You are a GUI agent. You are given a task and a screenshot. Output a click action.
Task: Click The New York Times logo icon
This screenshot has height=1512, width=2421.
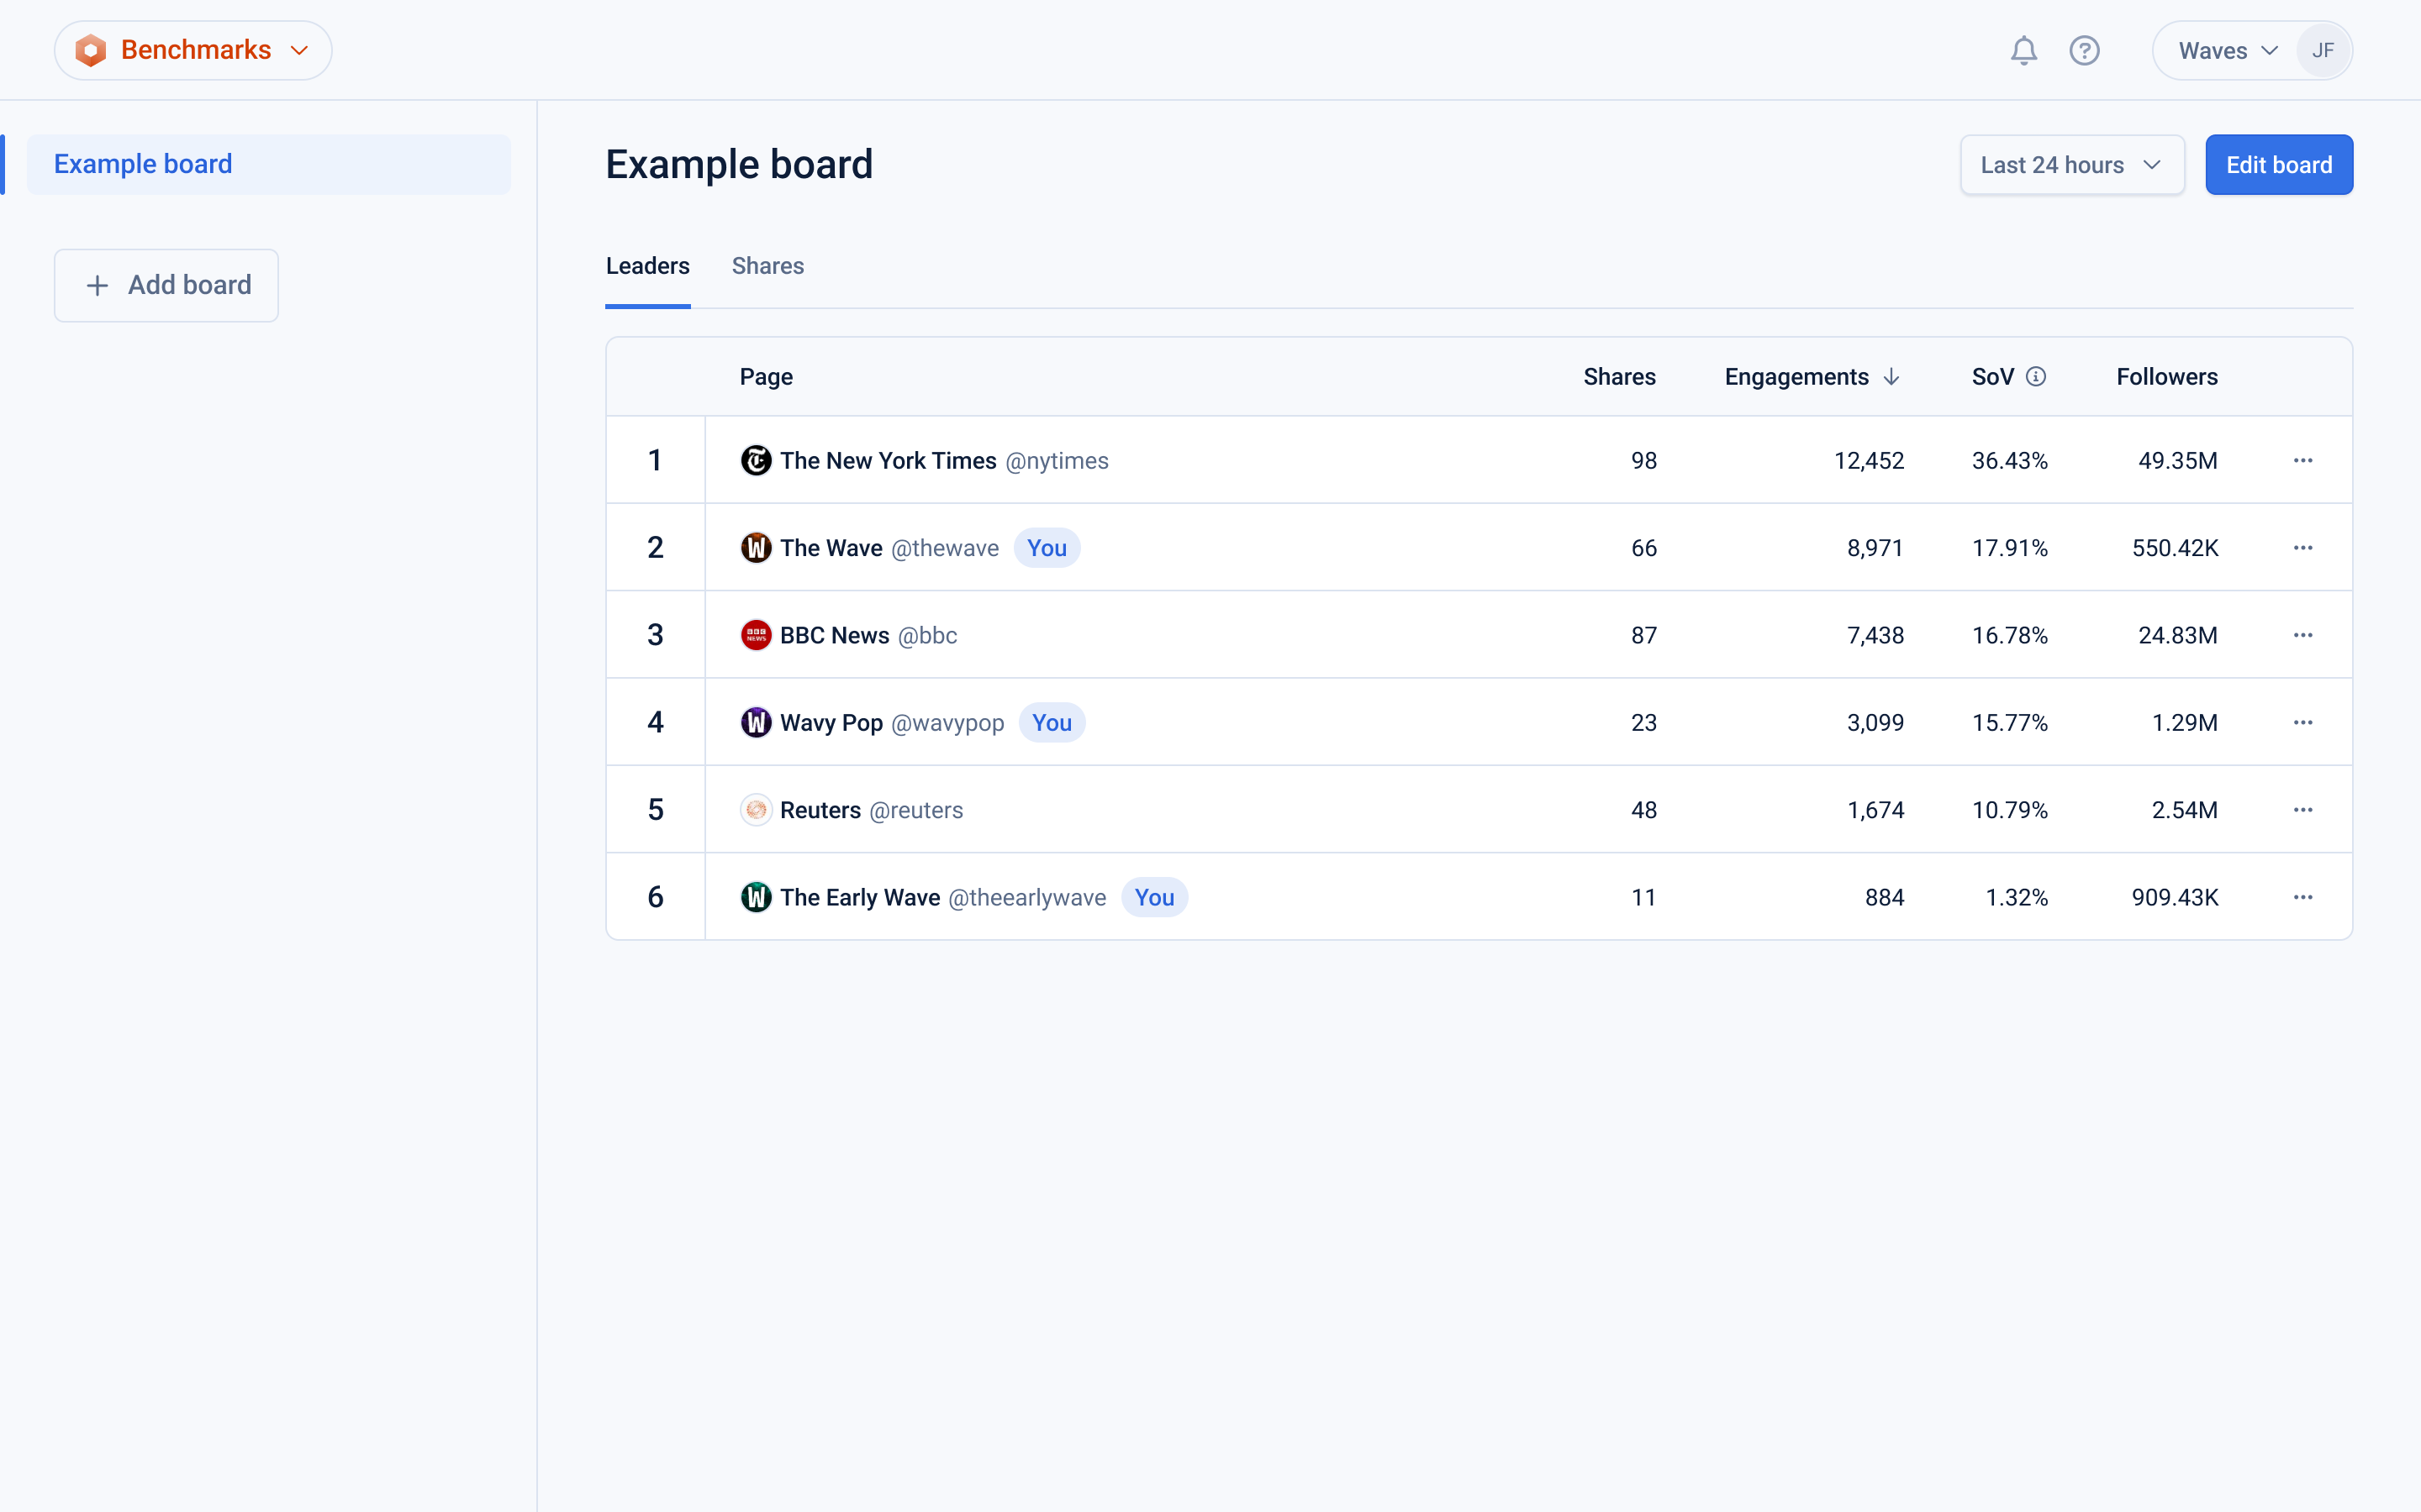point(756,460)
